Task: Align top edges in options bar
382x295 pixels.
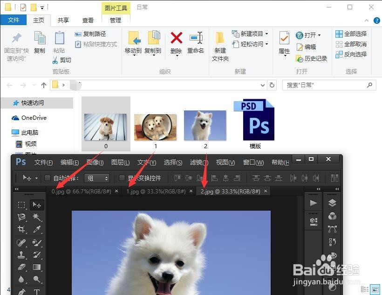Action: [177, 178]
